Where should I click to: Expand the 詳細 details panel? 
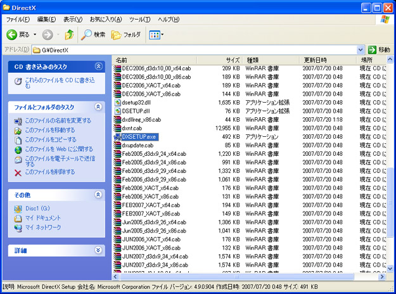pos(98,250)
